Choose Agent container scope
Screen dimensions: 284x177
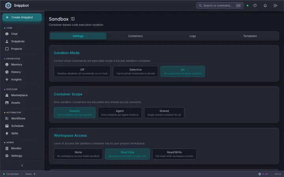coord(120,113)
